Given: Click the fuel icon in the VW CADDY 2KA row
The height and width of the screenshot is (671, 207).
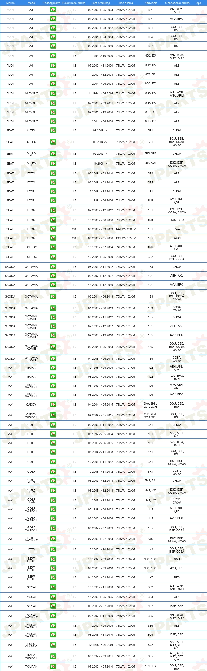Looking at the screenshot, I should (53, 405).
